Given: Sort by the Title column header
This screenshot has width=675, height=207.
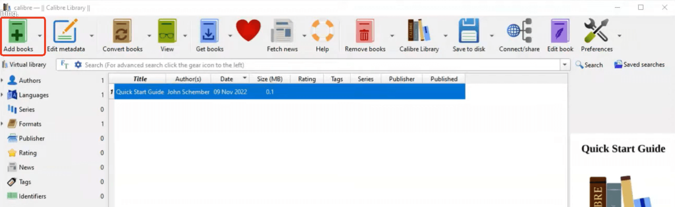Looking at the screenshot, I should [x=140, y=79].
